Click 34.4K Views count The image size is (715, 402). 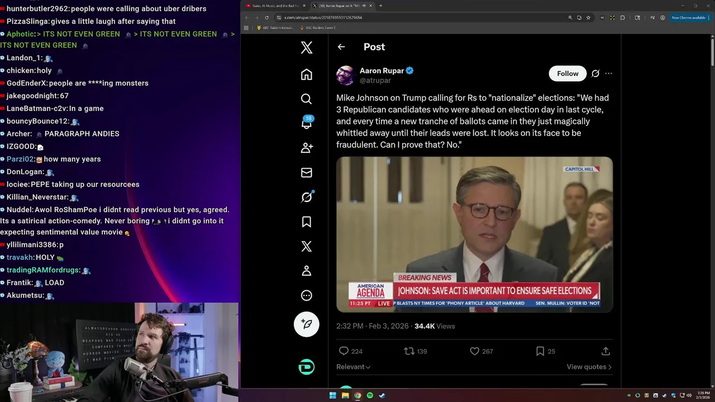[x=435, y=326]
